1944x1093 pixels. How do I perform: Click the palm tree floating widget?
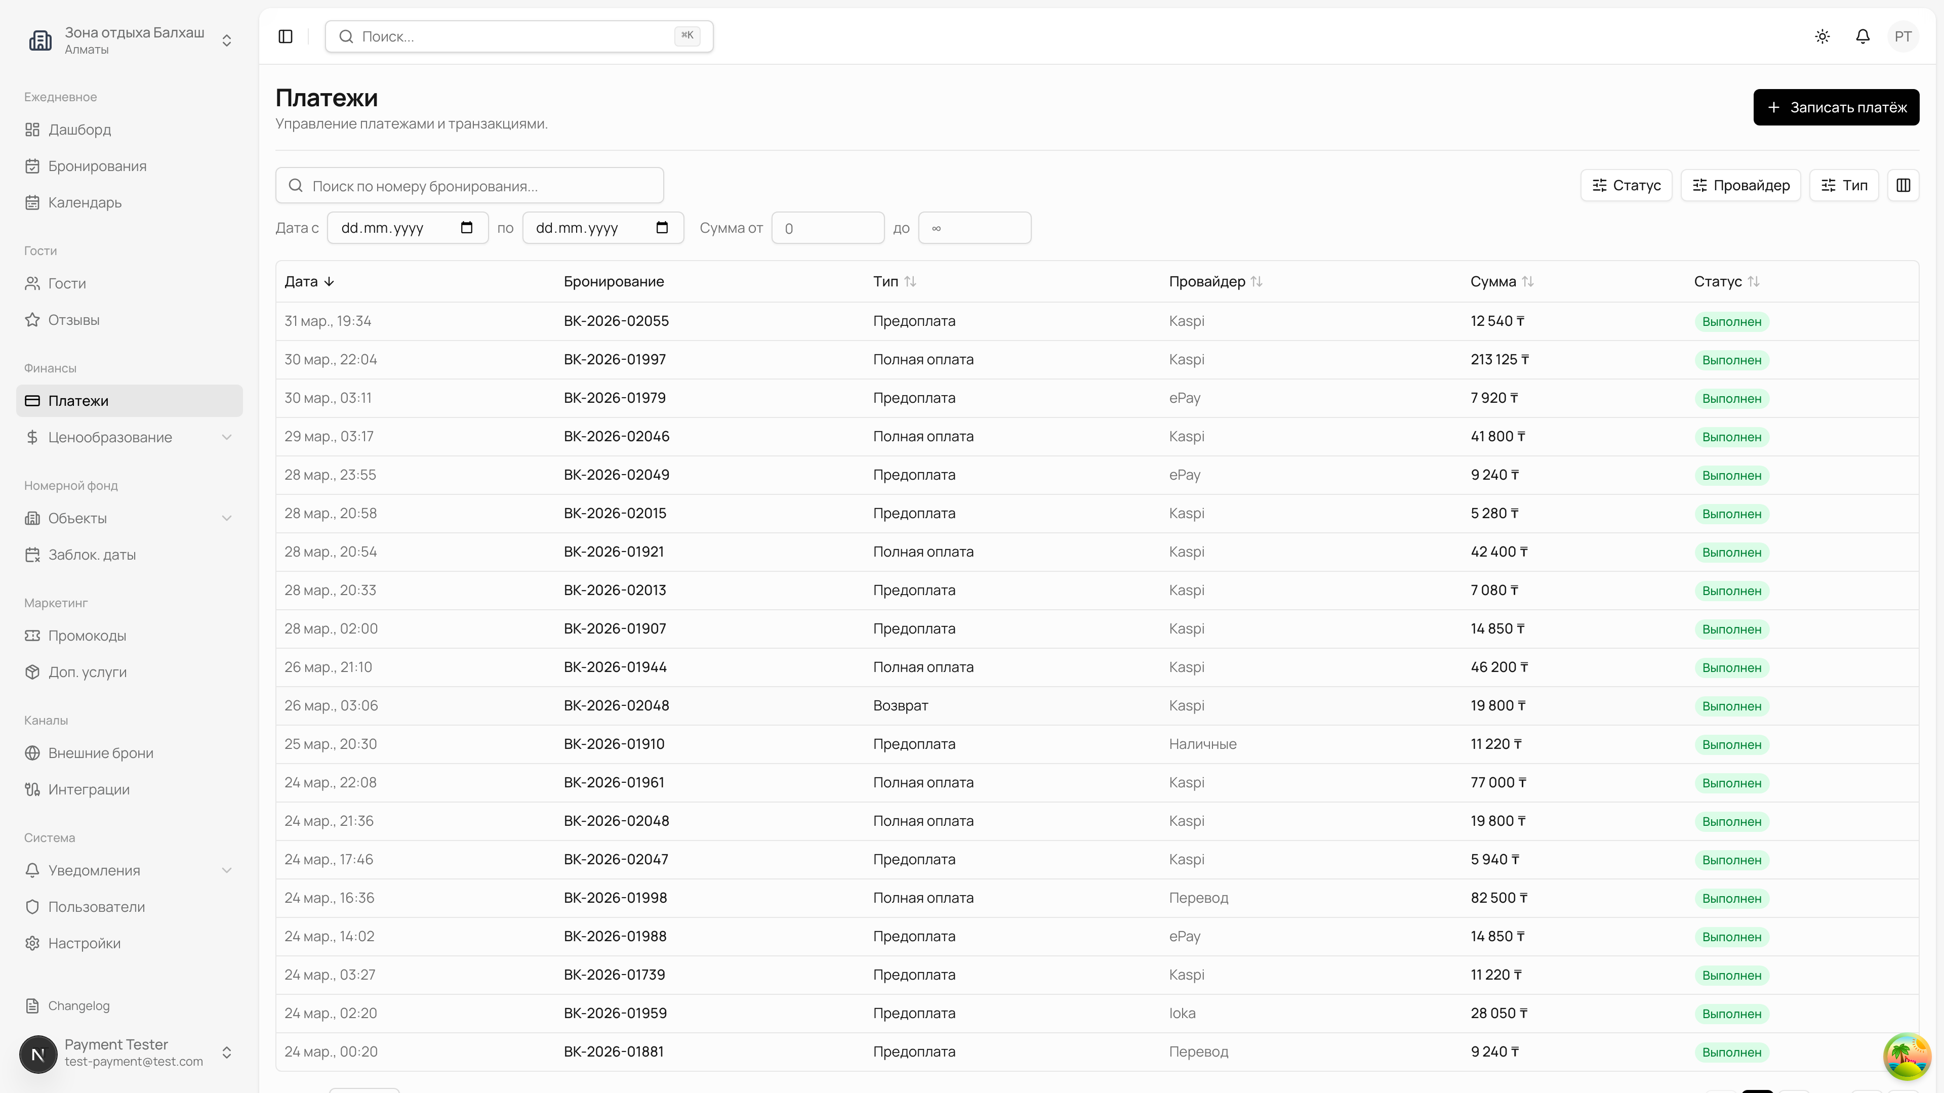pos(1906,1056)
